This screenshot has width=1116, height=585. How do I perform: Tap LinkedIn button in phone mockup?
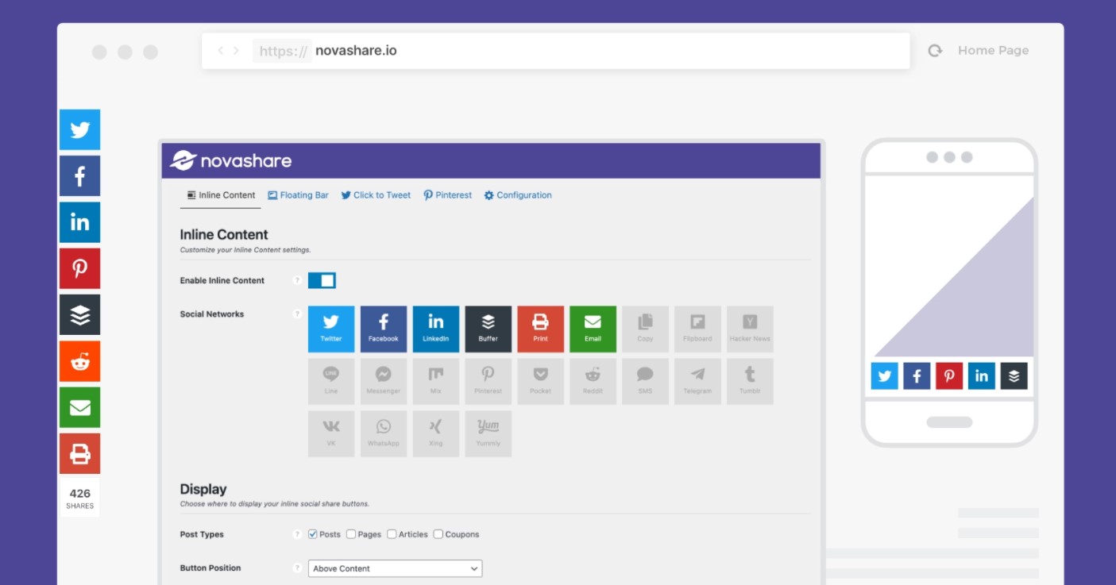coord(982,376)
